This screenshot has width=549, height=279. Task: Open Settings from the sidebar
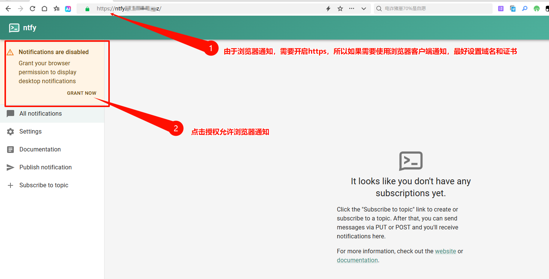pos(52,132)
